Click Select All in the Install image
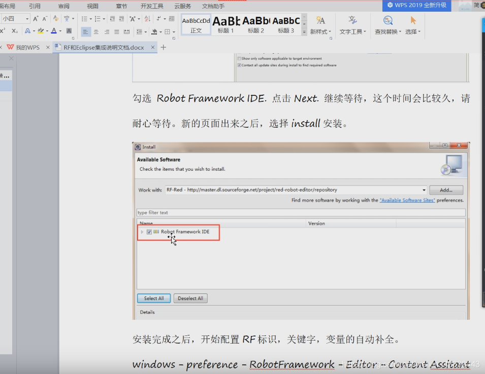Screen dimensions: 485x374 154,298
